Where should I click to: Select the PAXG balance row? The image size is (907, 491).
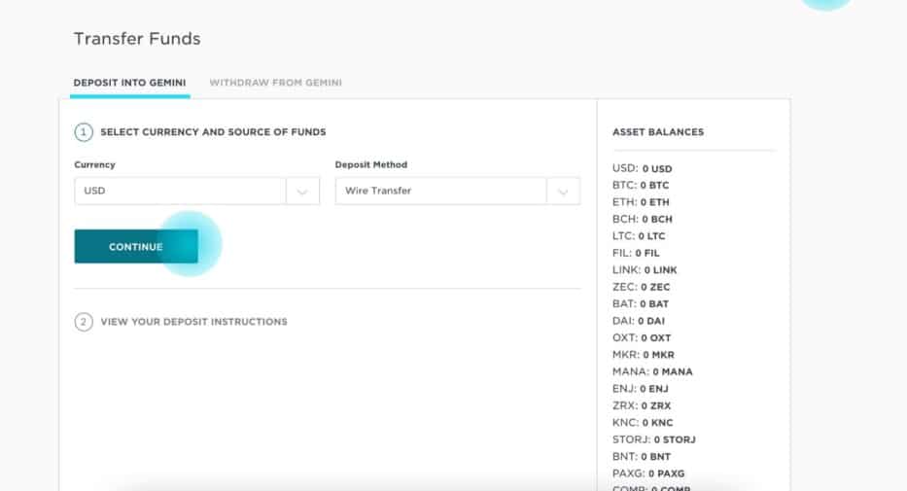pos(648,473)
